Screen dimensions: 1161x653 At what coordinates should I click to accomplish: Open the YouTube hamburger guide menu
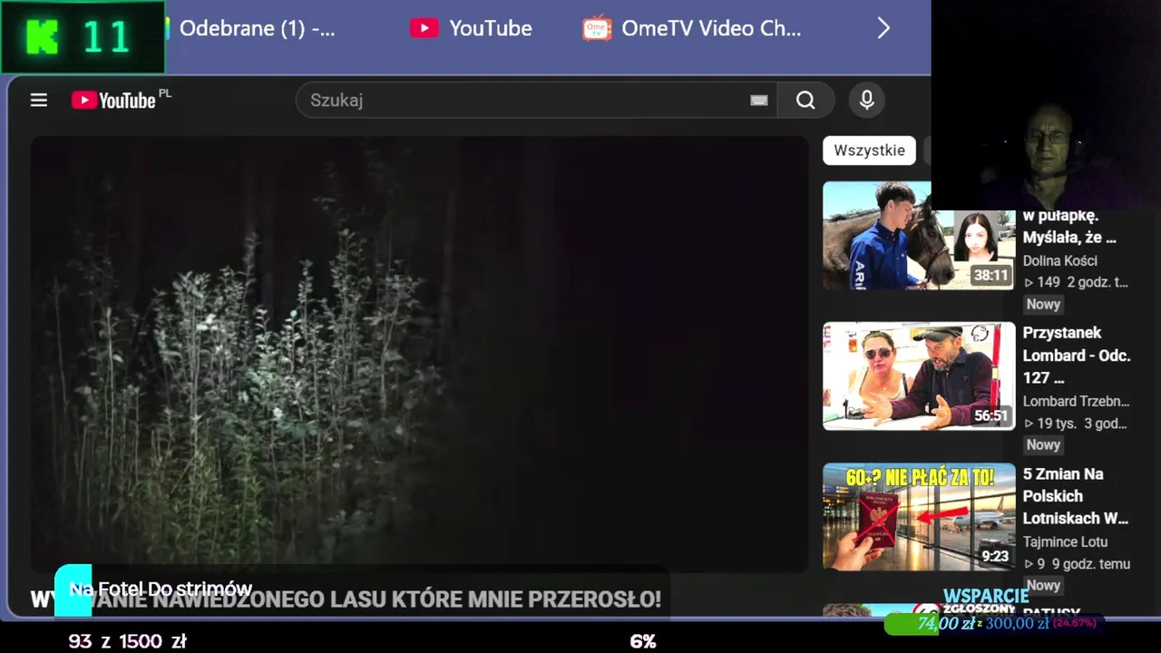pyautogui.click(x=38, y=101)
